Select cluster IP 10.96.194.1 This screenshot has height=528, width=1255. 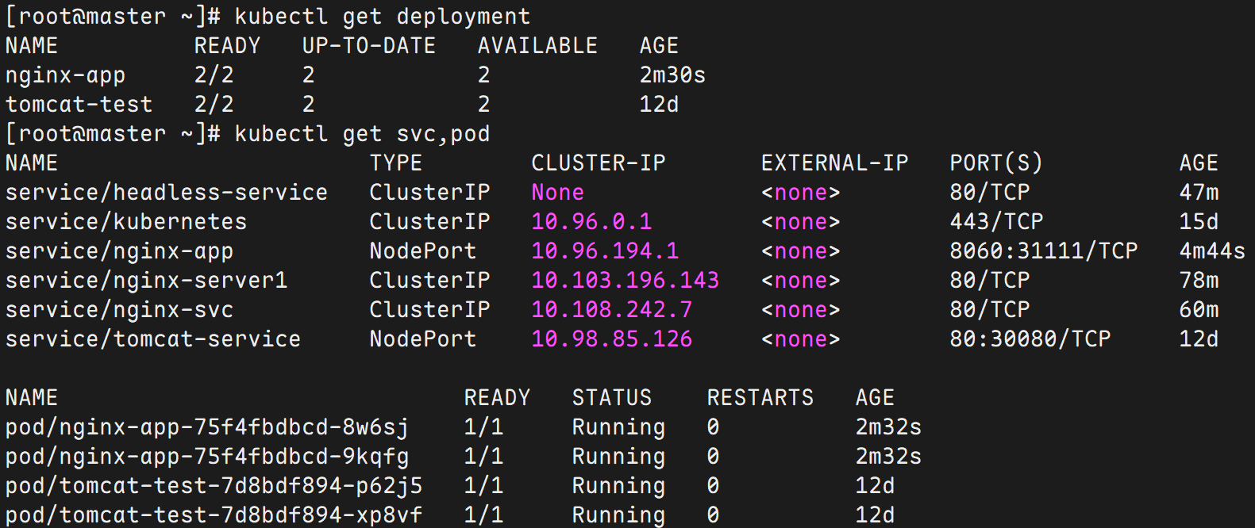pyautogui.click(x=606, y=251)
